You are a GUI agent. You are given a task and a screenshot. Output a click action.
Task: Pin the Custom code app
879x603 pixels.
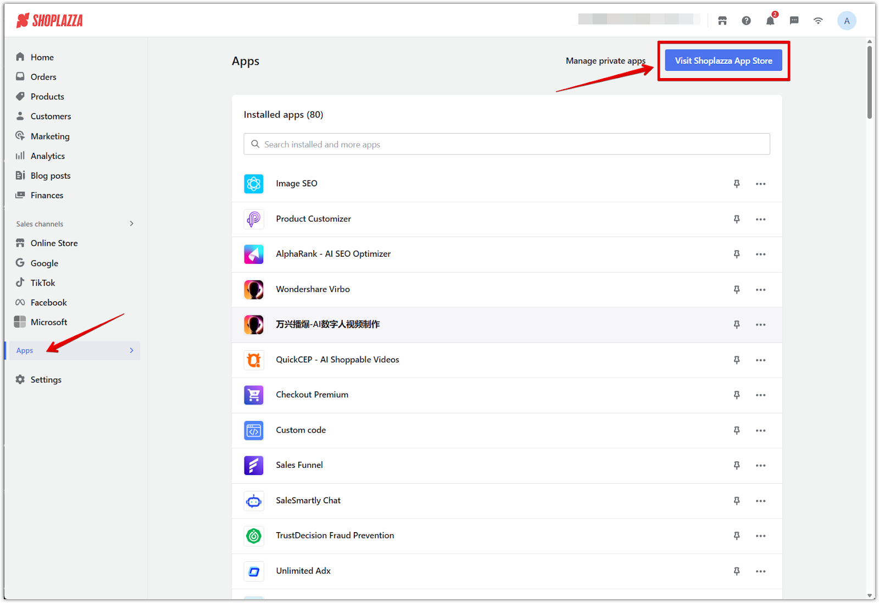pos(737,430)
